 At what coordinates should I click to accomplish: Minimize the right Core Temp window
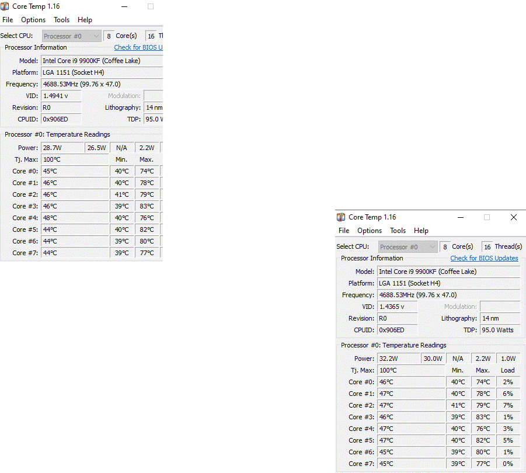tap(461, 217)
